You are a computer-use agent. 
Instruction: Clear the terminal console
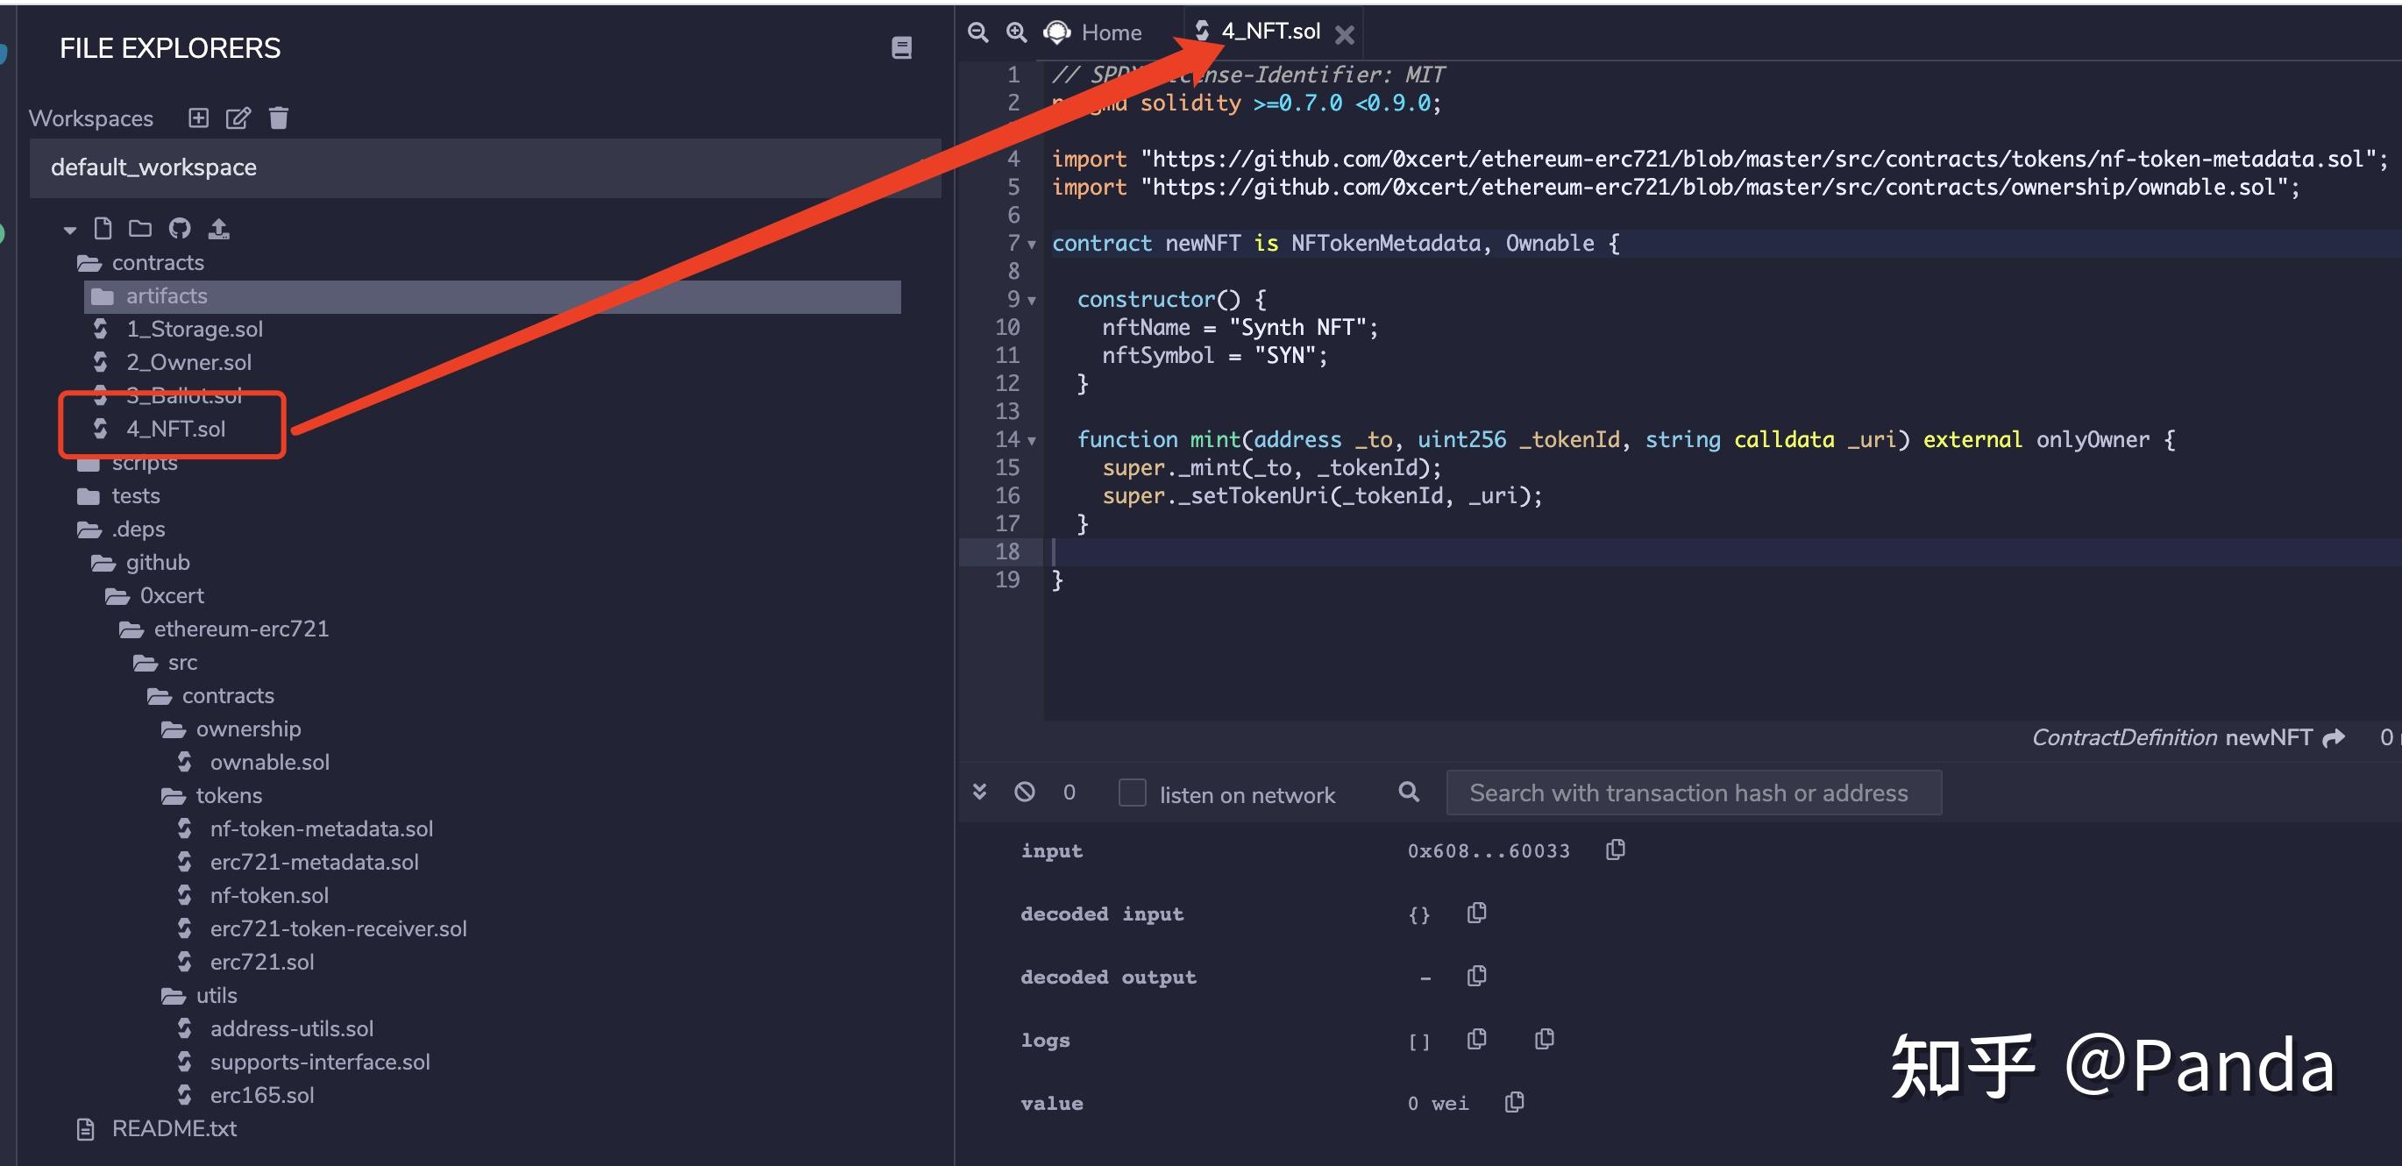point(1024,792)
